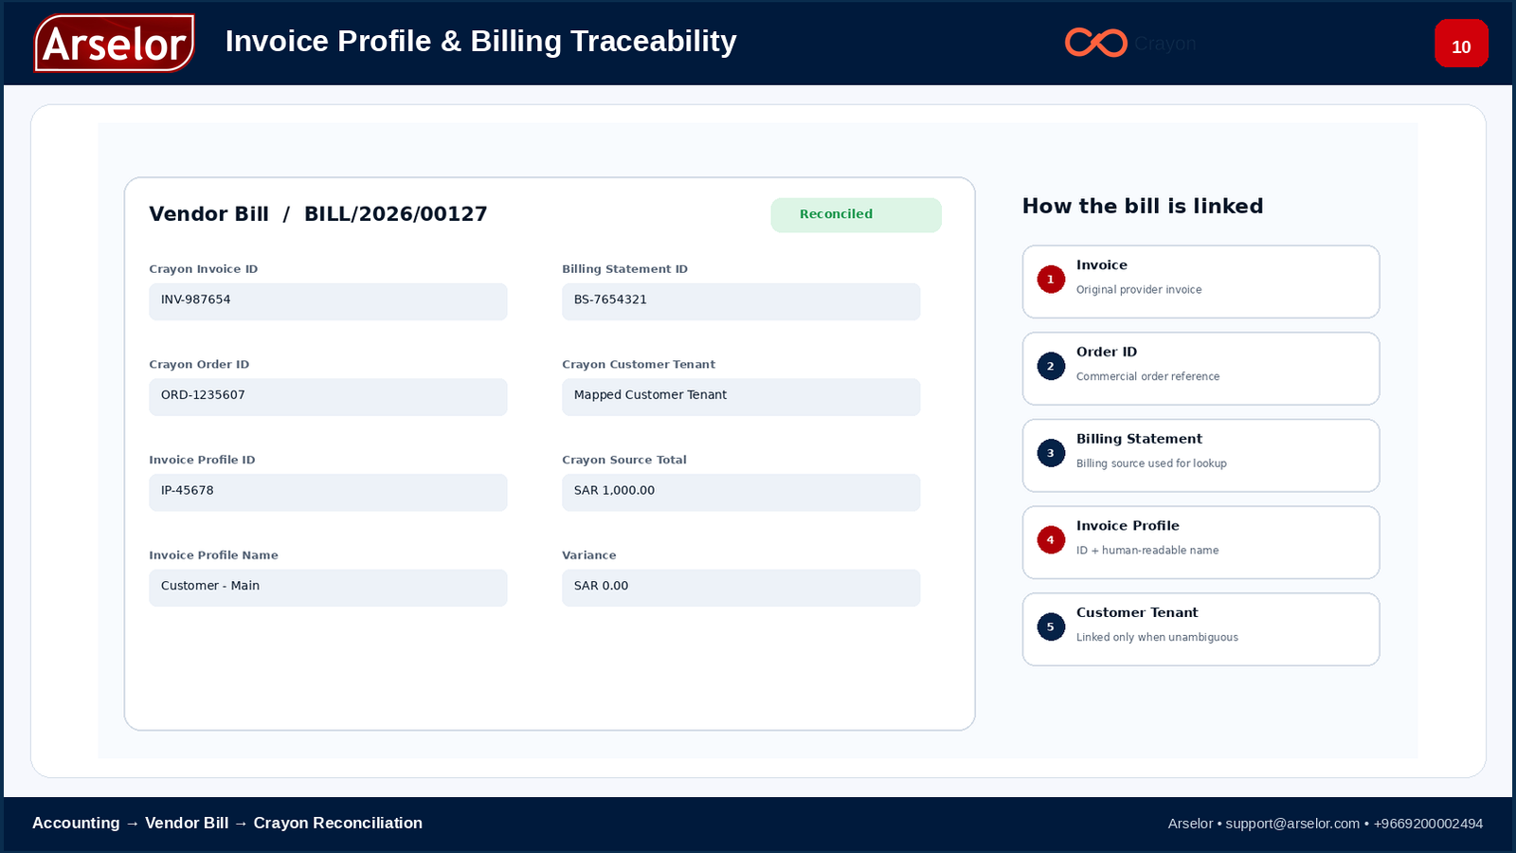Viewport: 1516px width, 853px height.
Task: Click the support@arselor.com footer email
Action: [x=1292, y=824]
